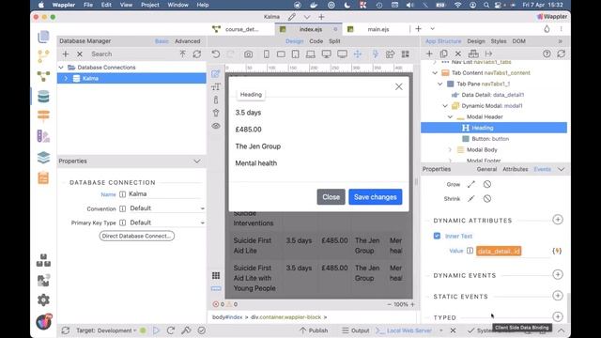This screenshot has height=338, width=601.
Task: Open help in App Structure panel
Action: tap(547, 54)
